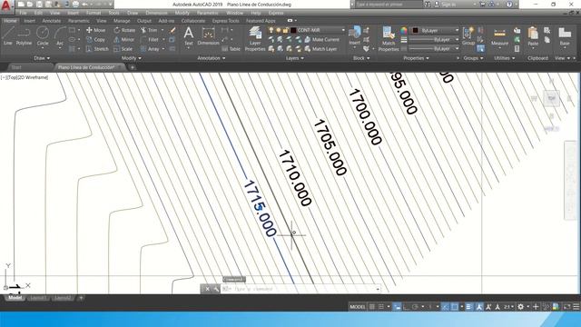Open workspace settings gear in status bar
581x327 pixels.
point(520,307)
